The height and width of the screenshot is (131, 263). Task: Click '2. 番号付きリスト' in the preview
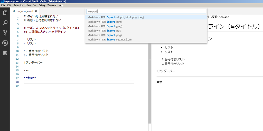tap(173, 64)
